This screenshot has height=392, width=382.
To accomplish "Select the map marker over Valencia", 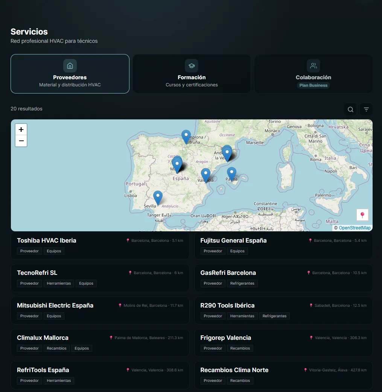I will [x=205, y=175].
